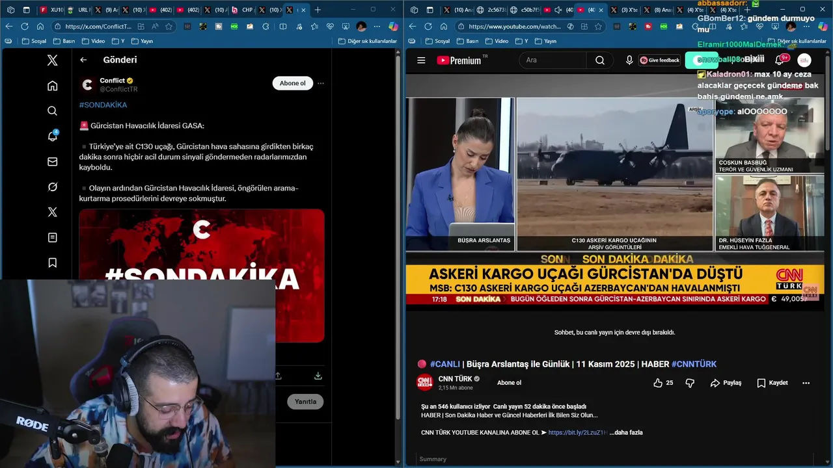Screen dimensions: 833x468
Task: Open Yayın bookmarks folder in YouTube browser
Action: click(x=545, y=41)
